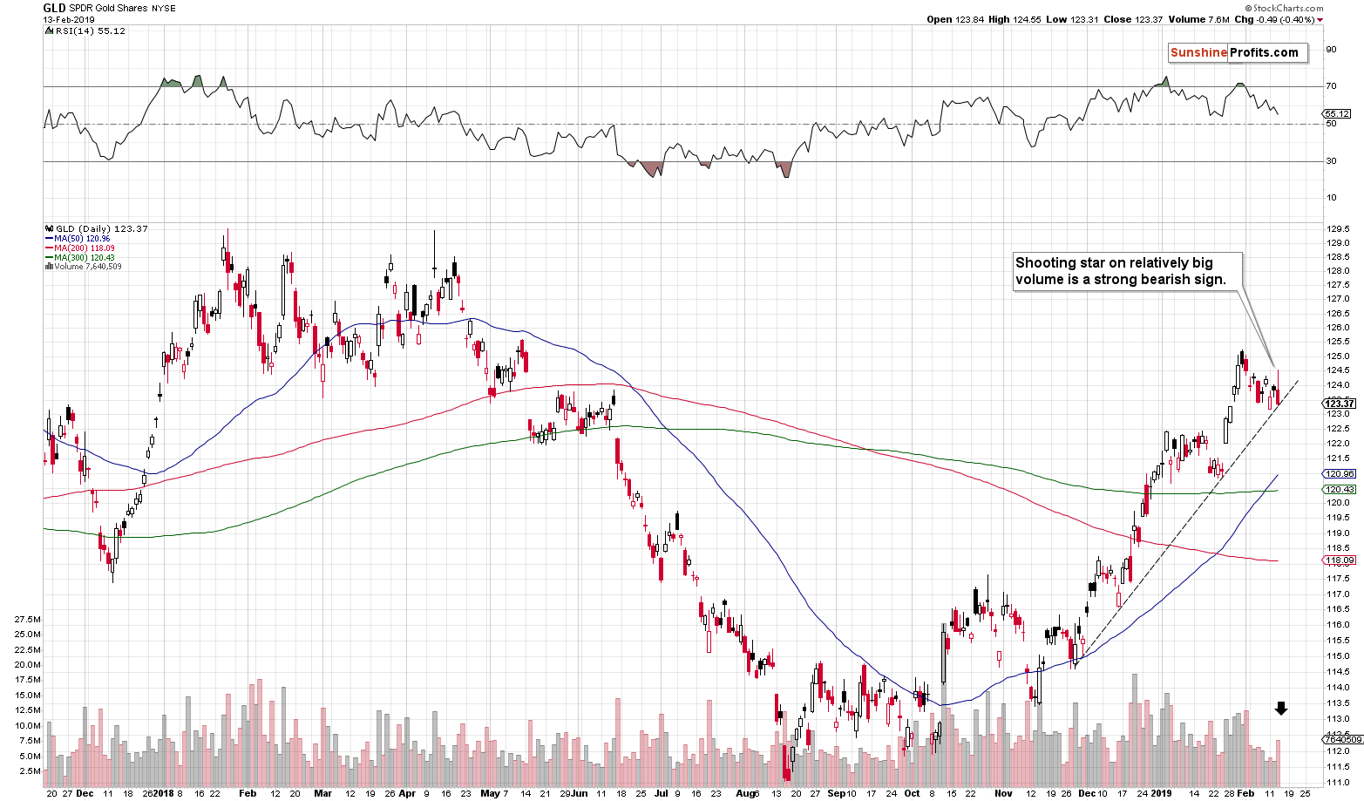Screen dimensions: 1364x801
Task: Click the 'Apr' month label on date axis
Action: tap(407, 794)
